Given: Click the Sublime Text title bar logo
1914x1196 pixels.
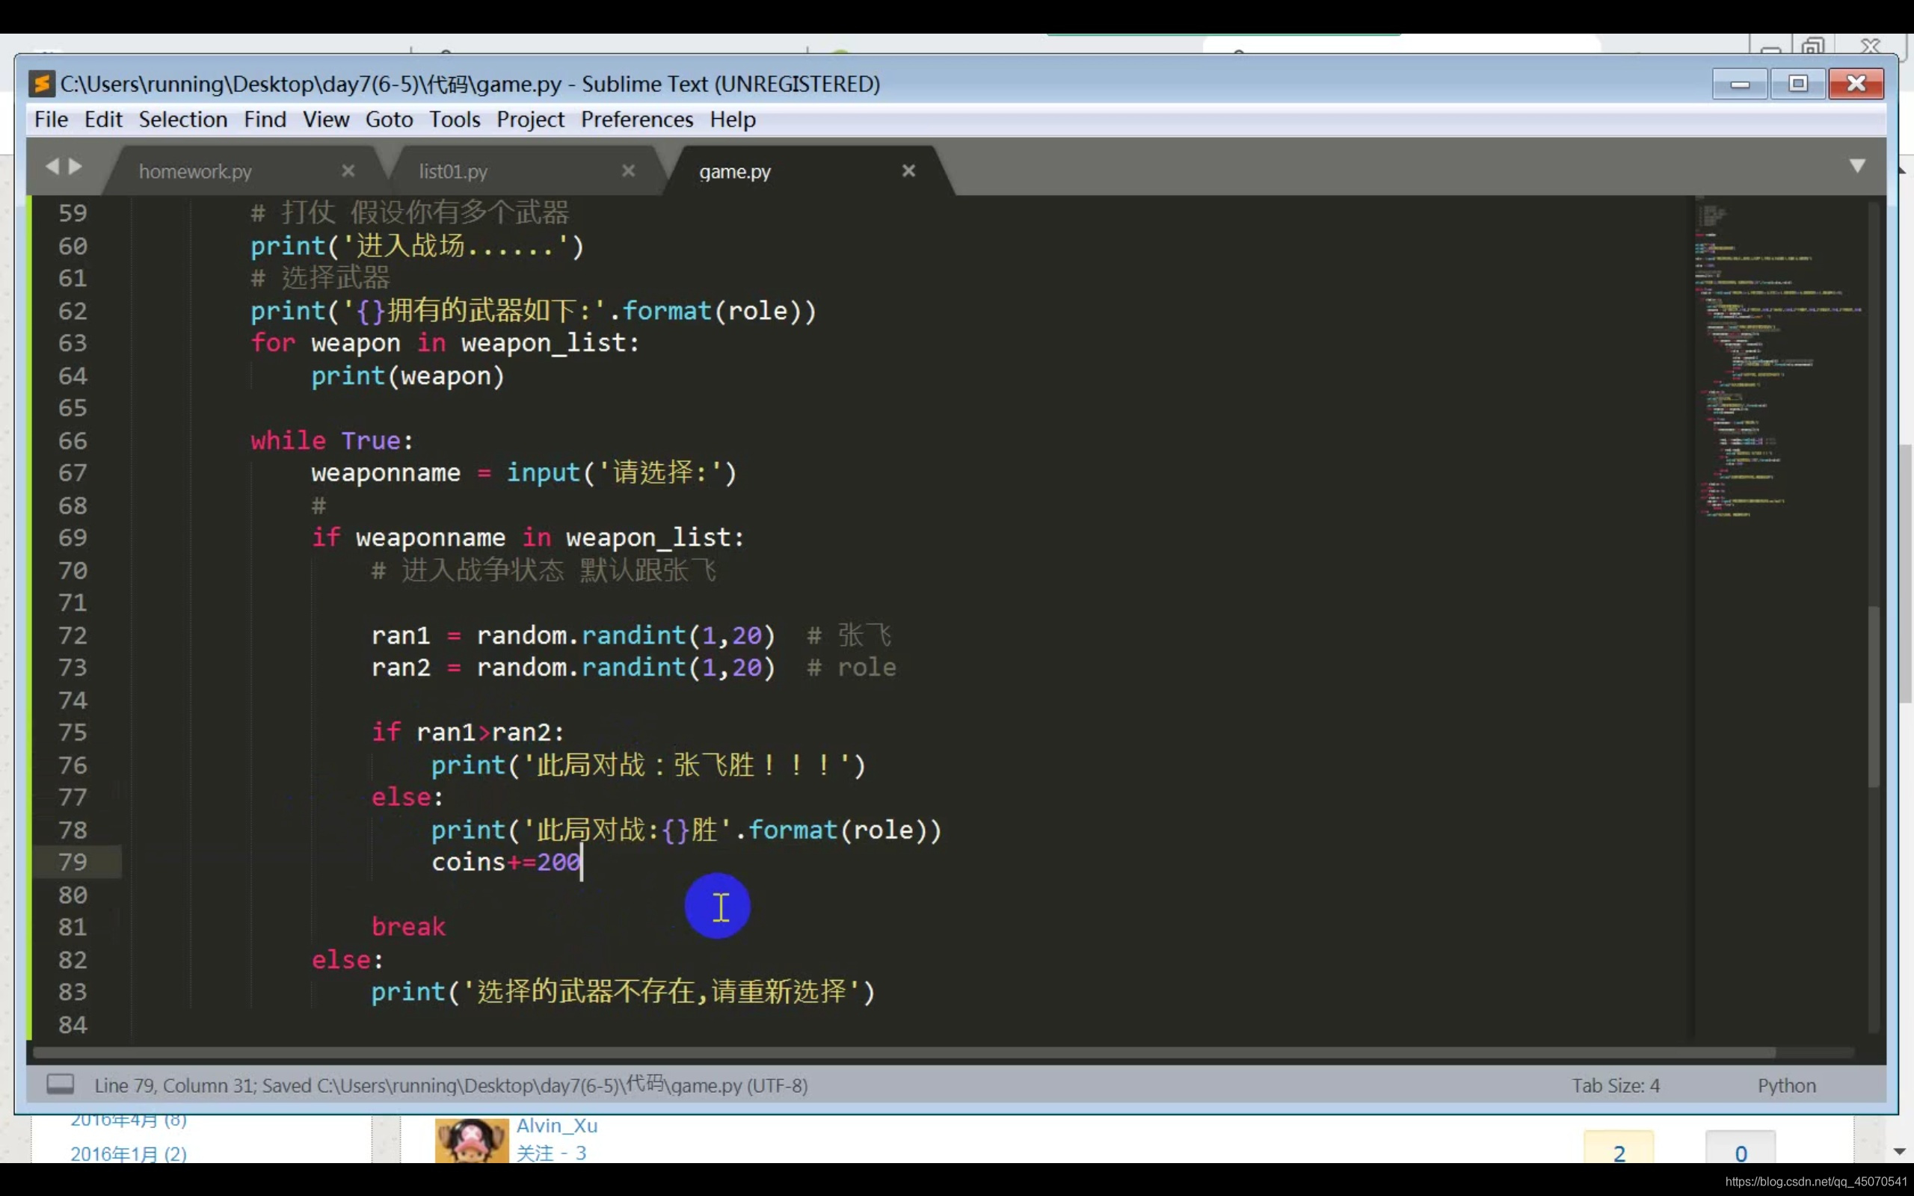Looking at the screenshot, I should pos(41,84).
